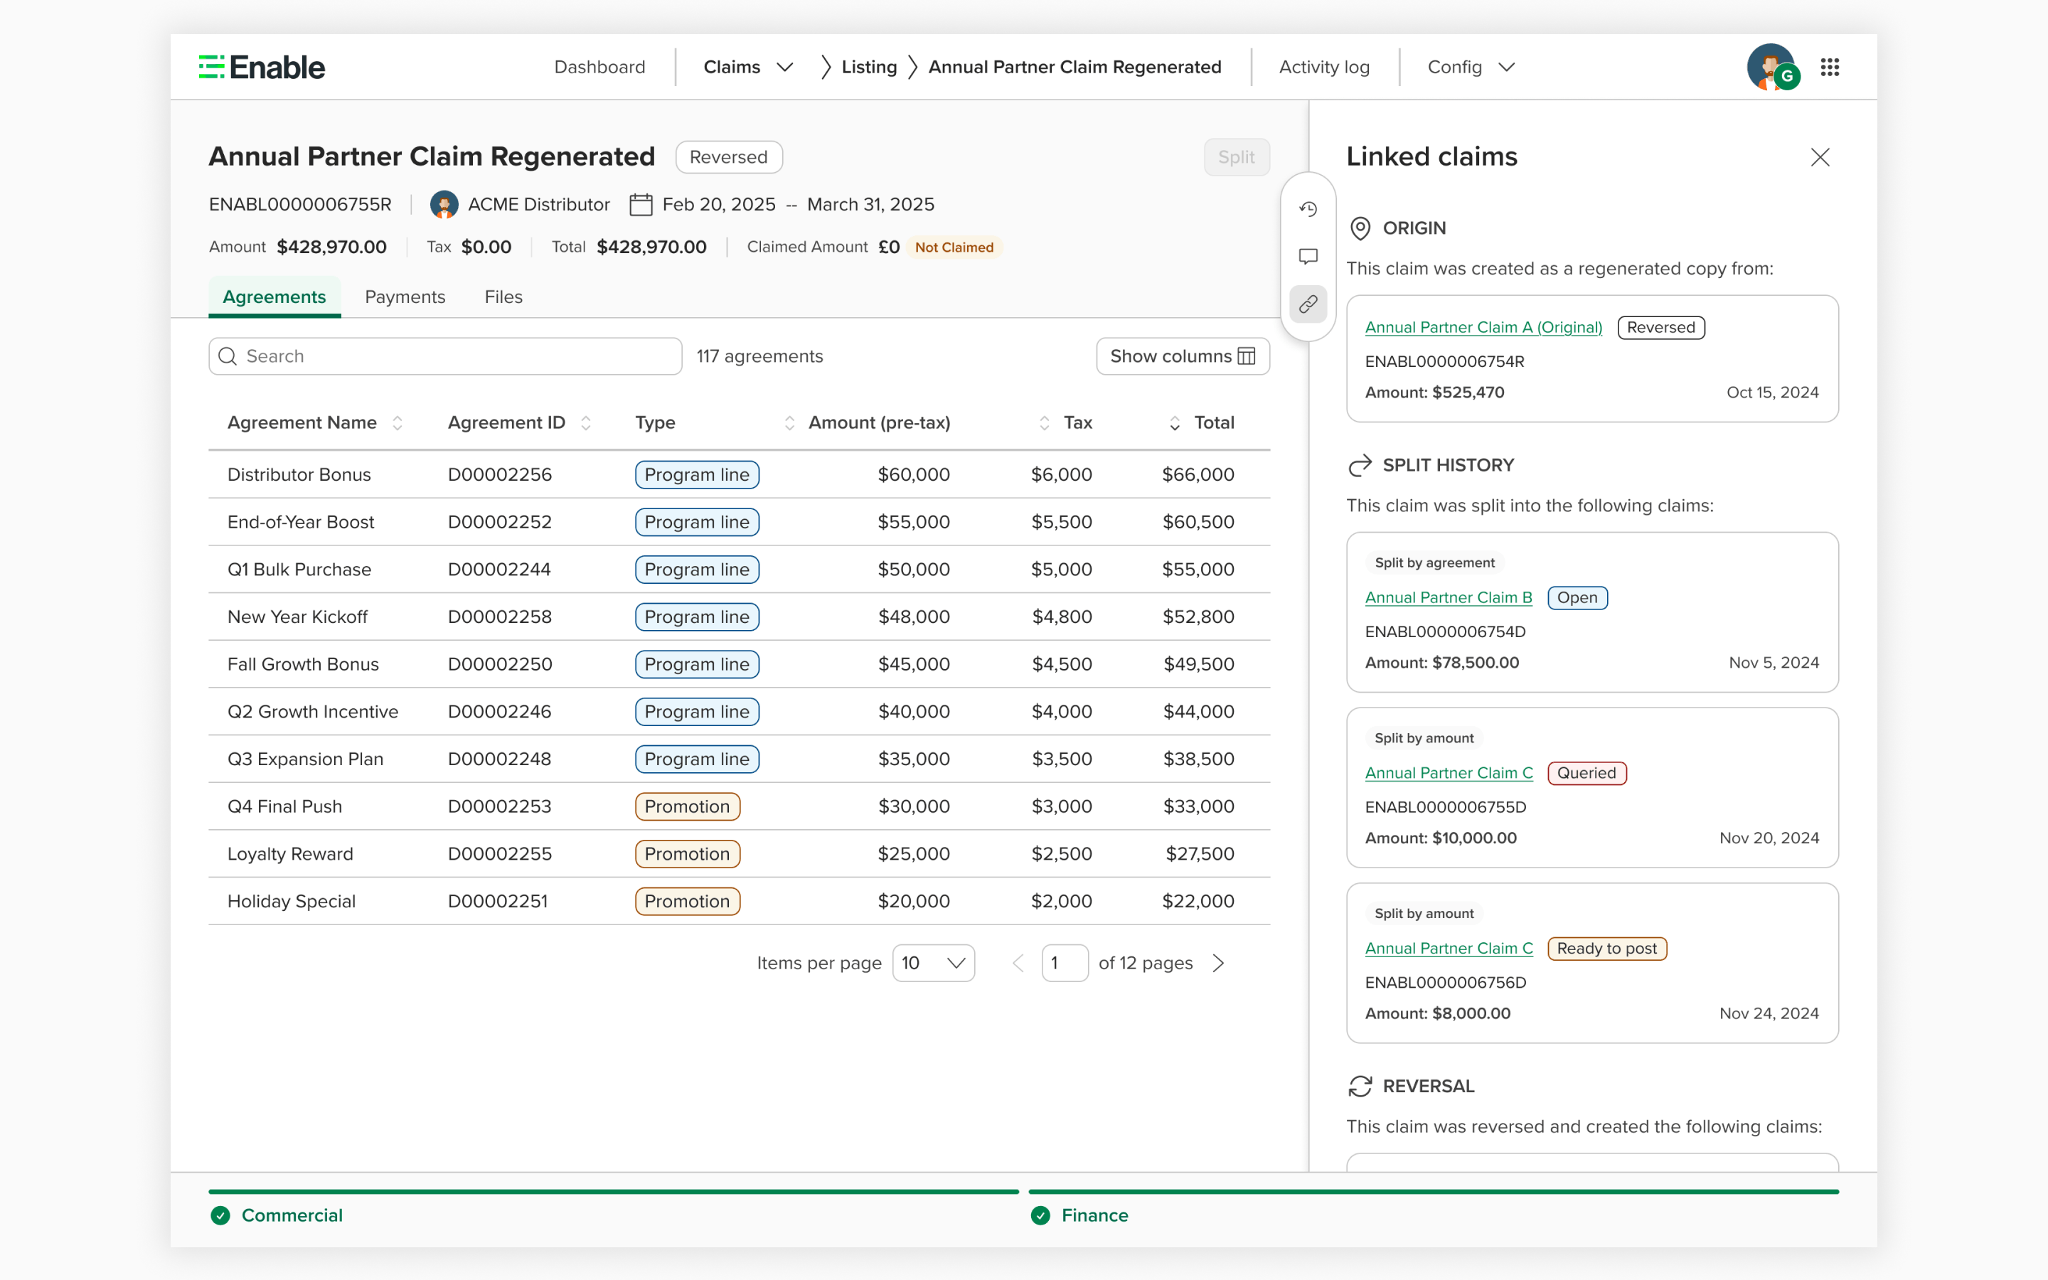Sort by Total column
Viewport: 2048px width, 1280px height.
tap(1174, 423)
